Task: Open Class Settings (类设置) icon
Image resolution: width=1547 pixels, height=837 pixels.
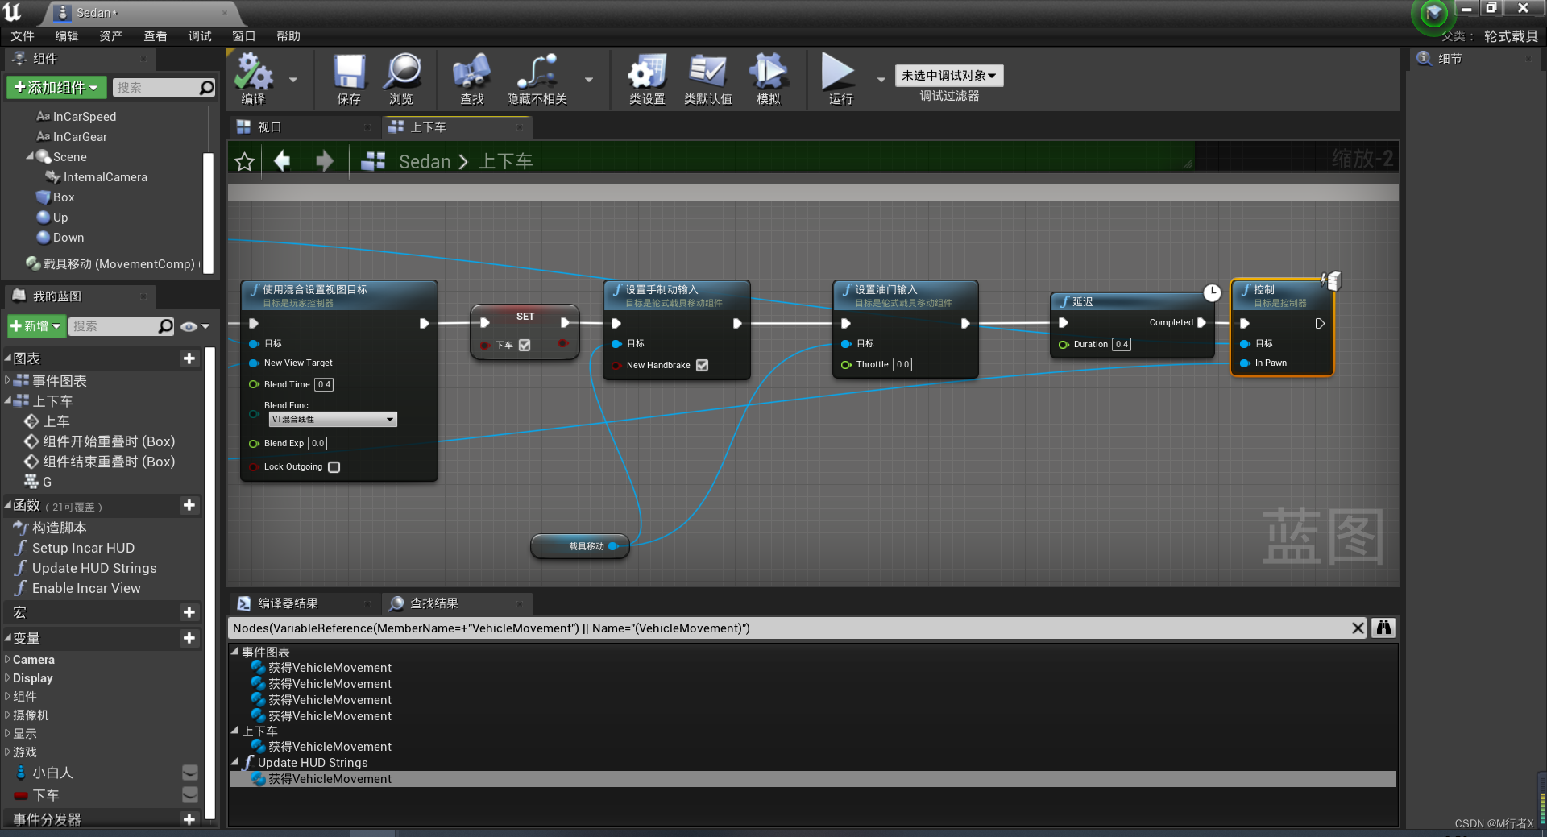Action: coord(647,73)
